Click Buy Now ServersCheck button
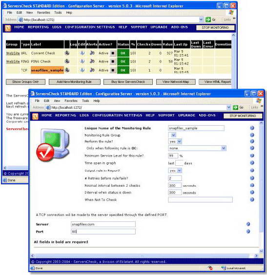 pyautogui.click(x=128, y=82)
